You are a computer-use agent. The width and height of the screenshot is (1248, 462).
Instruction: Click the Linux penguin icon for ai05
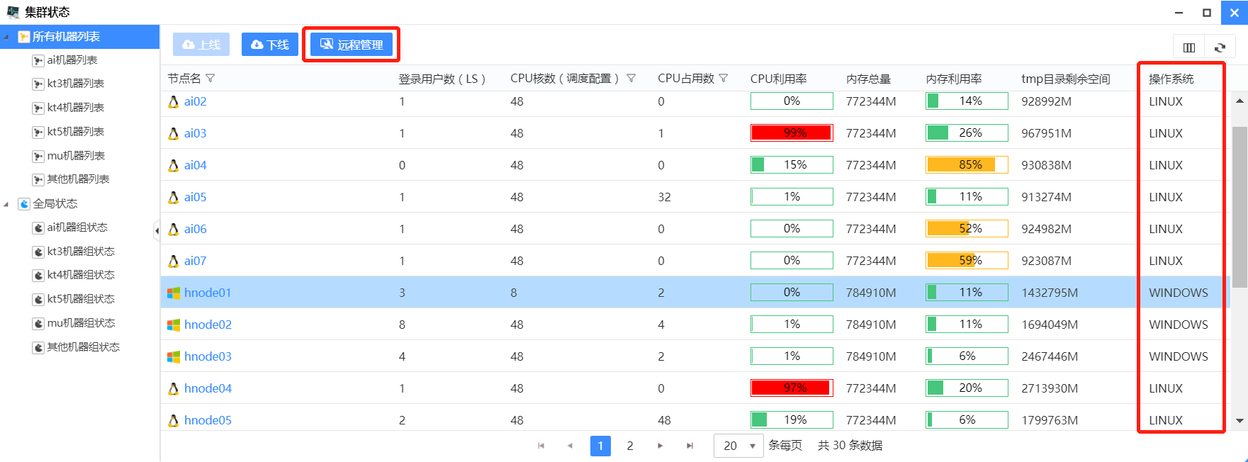[173, 197]
